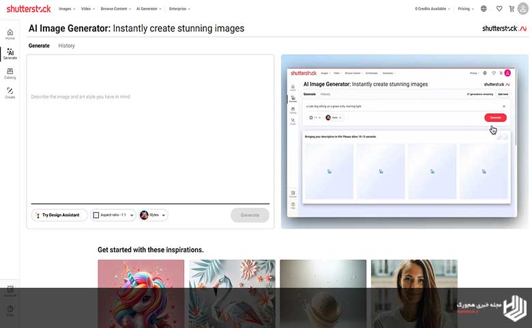Click the Try Design Assistant button
532x328 pixels.
coord(59,215)
